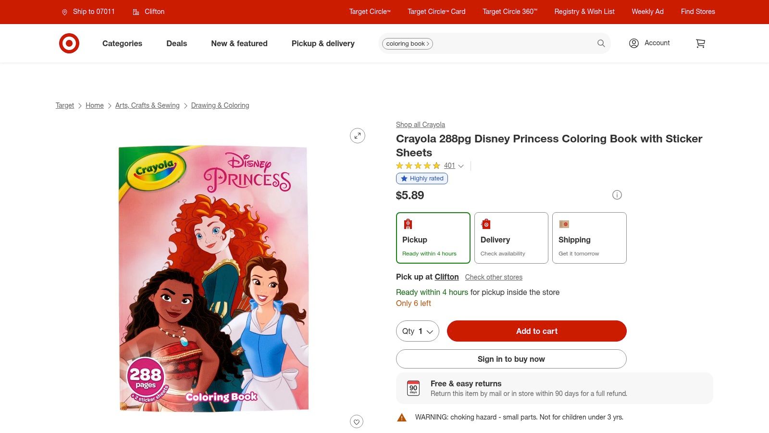Expand the product image with zoom icon

click(x=357, y=135)
